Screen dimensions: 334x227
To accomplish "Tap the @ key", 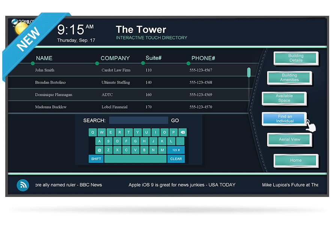I will (x=99, y=150).
